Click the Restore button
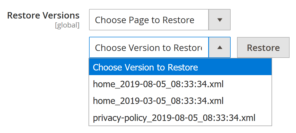 tap(263, 47)
